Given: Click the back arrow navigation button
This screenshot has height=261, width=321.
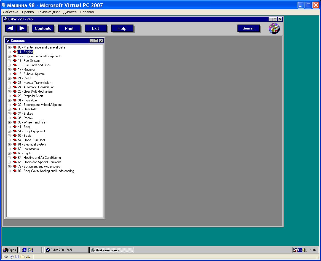Looking at the screenshot, I should [10, 28].
